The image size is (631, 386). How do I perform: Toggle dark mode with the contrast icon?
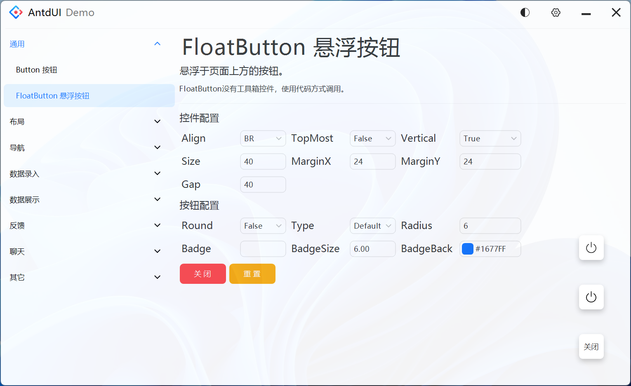tap(525, 12)
